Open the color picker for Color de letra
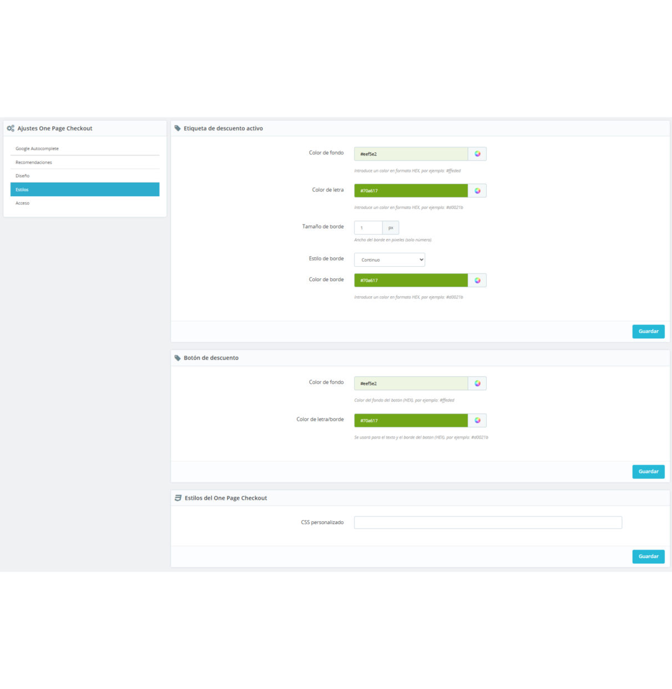The height and width of the screenshot is (689, 672). [477, 191]
